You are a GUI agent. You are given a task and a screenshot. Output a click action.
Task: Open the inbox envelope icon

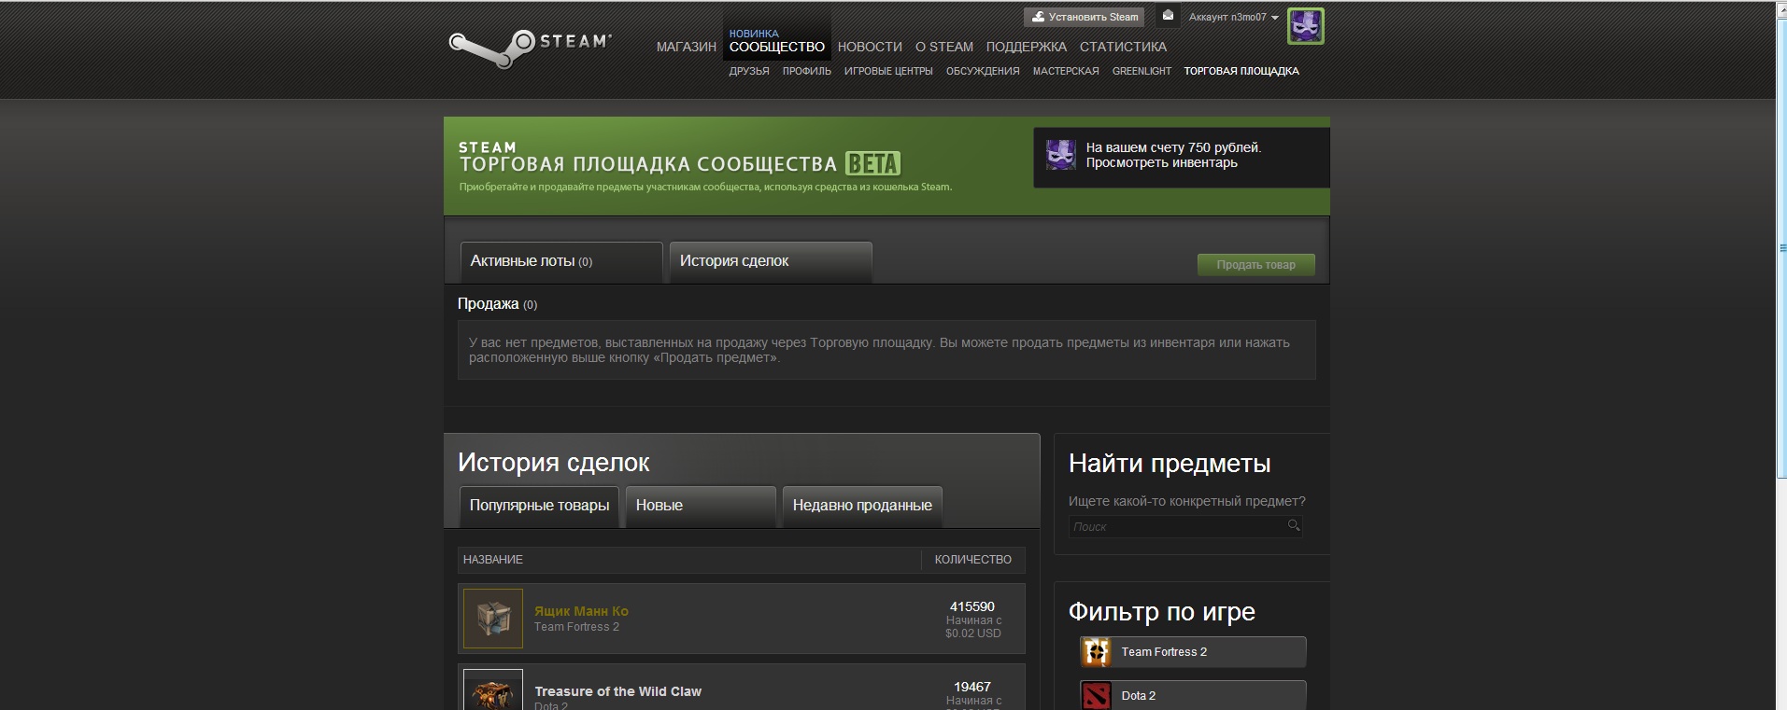click(x=1168, y=16)
